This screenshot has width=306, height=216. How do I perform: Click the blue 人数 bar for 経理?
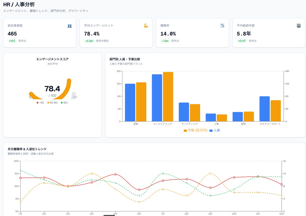(x=238, y=117)
